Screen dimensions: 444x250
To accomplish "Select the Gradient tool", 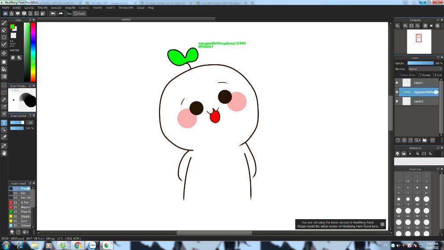I will tap(4, 76).
